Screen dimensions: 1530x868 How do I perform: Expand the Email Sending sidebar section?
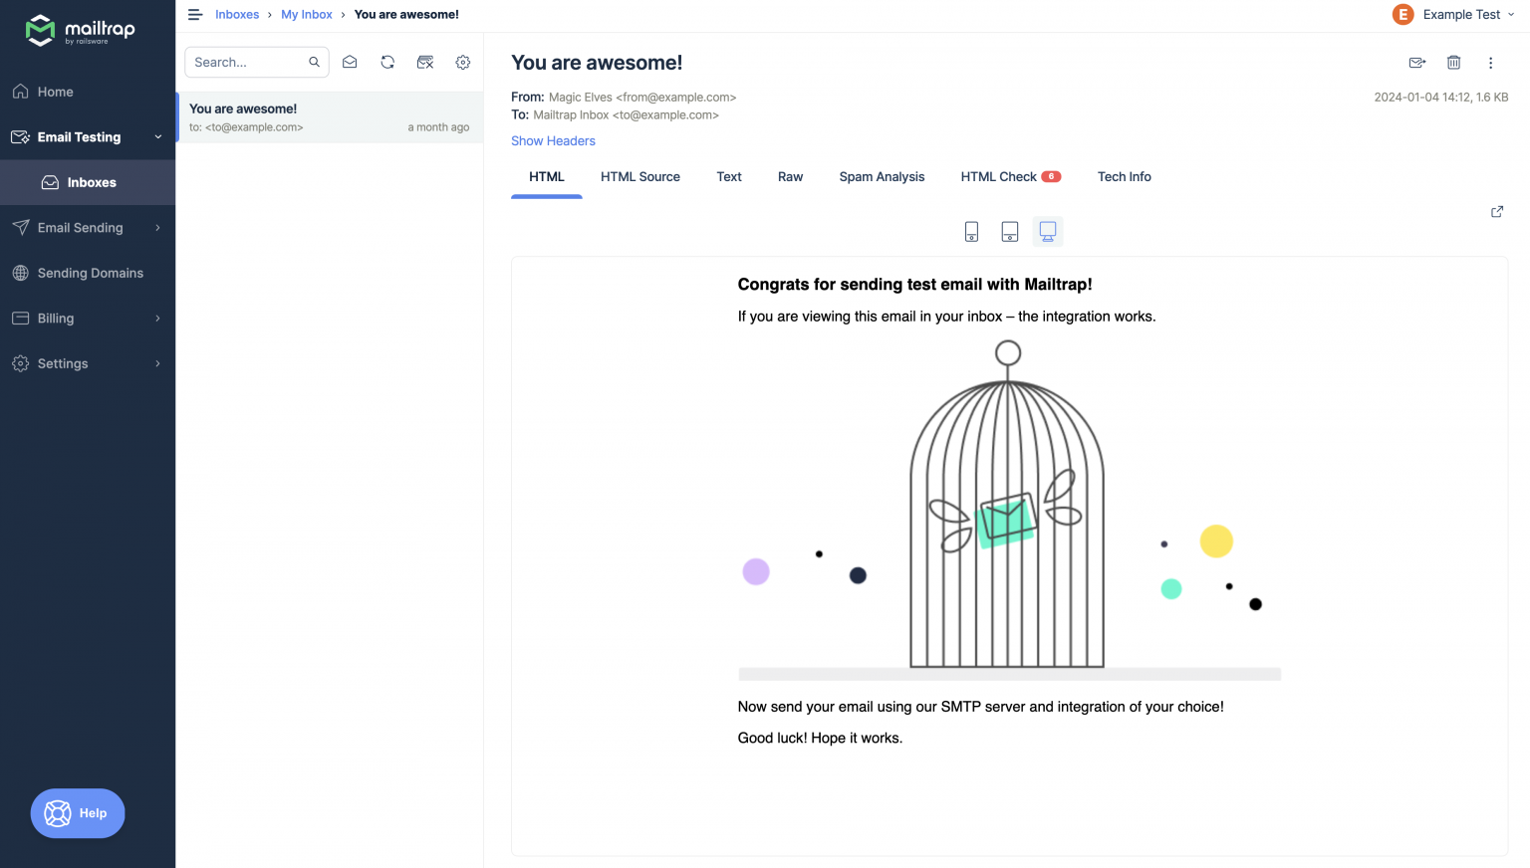tap(157, 228)
